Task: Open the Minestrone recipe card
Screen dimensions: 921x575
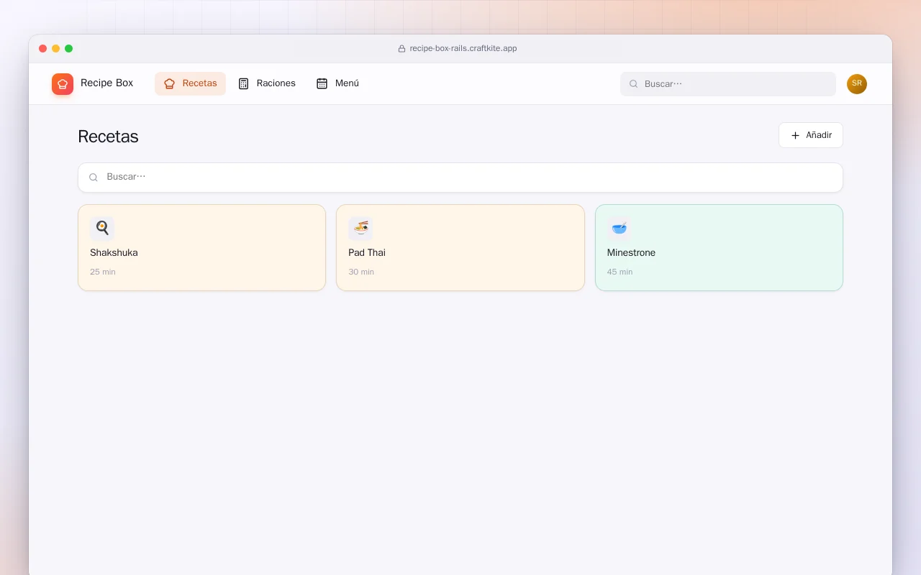Action: pyautogui.click(x=719, y=248)
